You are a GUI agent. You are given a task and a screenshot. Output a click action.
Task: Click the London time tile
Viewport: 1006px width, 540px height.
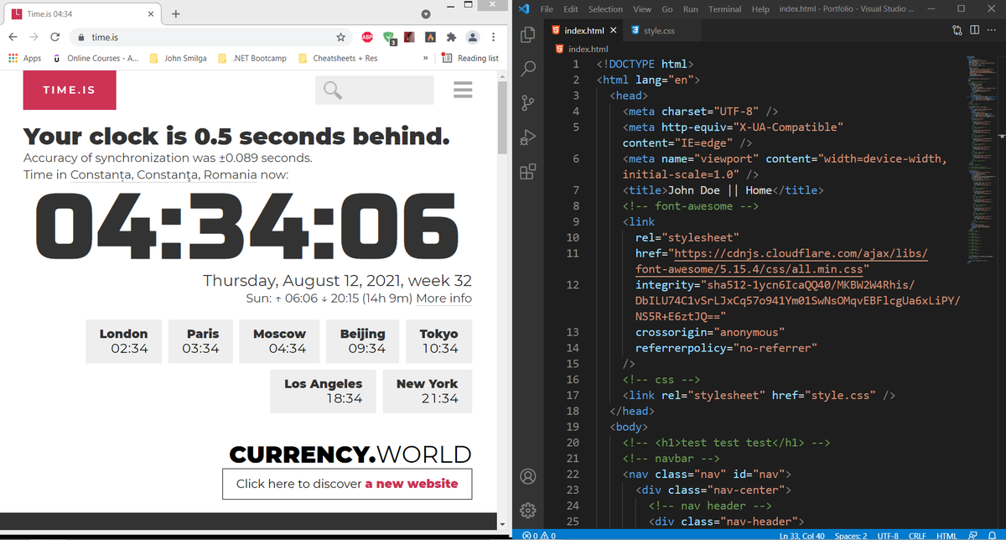pyautogui.click(x=123, y=341)
